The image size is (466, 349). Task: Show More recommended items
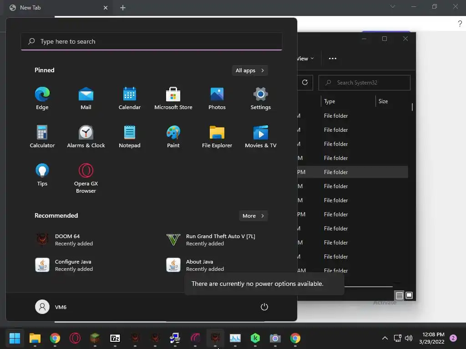coord(253,216)
